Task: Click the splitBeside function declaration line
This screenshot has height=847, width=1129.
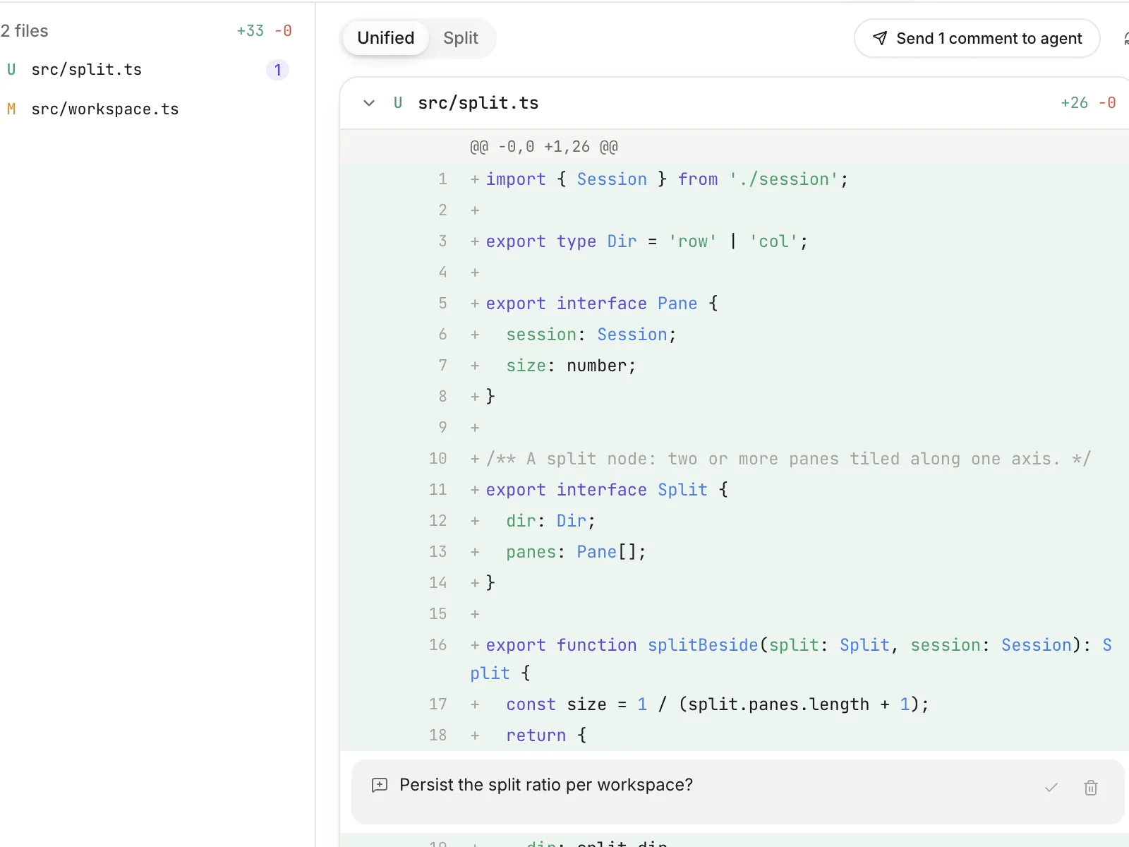Action: tap(791, 659)
